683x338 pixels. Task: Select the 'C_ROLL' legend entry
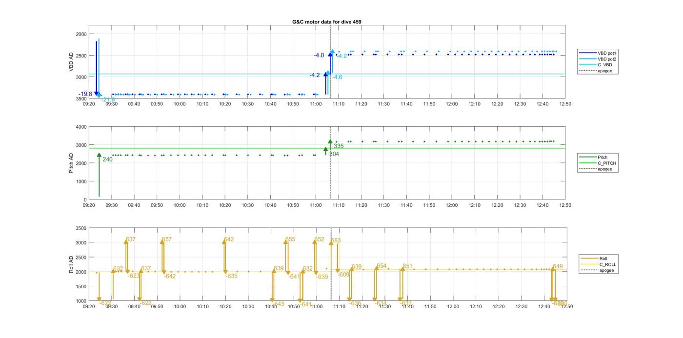pyautogui.click(x=607, y=264)
